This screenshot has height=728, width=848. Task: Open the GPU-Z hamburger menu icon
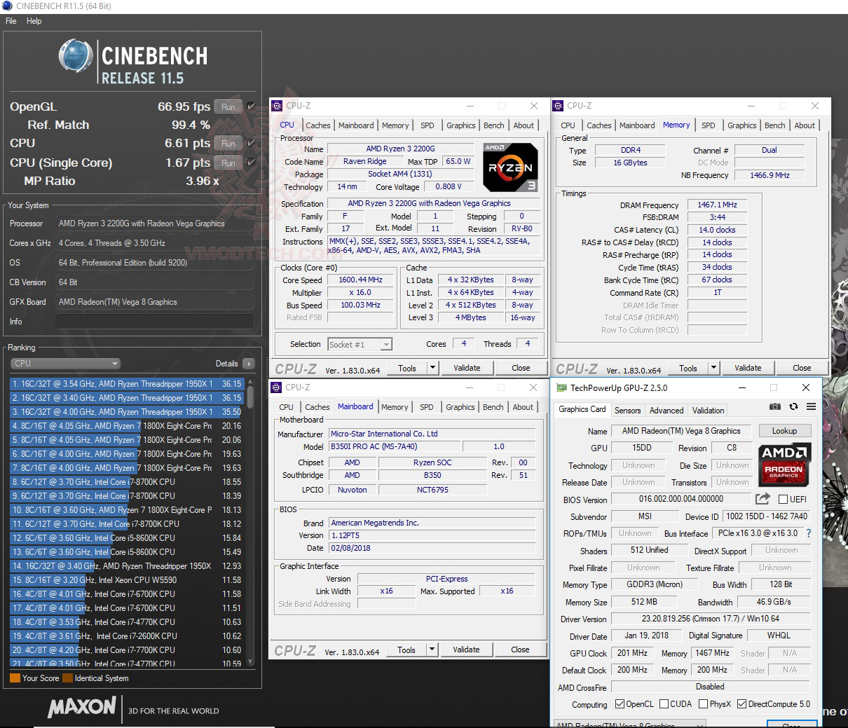click(811, 406)
